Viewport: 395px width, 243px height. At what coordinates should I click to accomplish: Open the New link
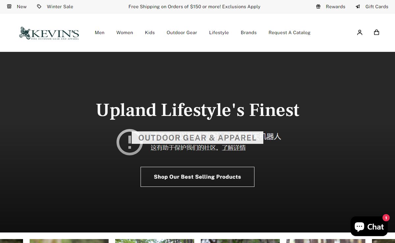pos(22,7)
